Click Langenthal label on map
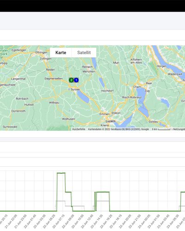Screen dimensions: 185x231 coord(18,79)
